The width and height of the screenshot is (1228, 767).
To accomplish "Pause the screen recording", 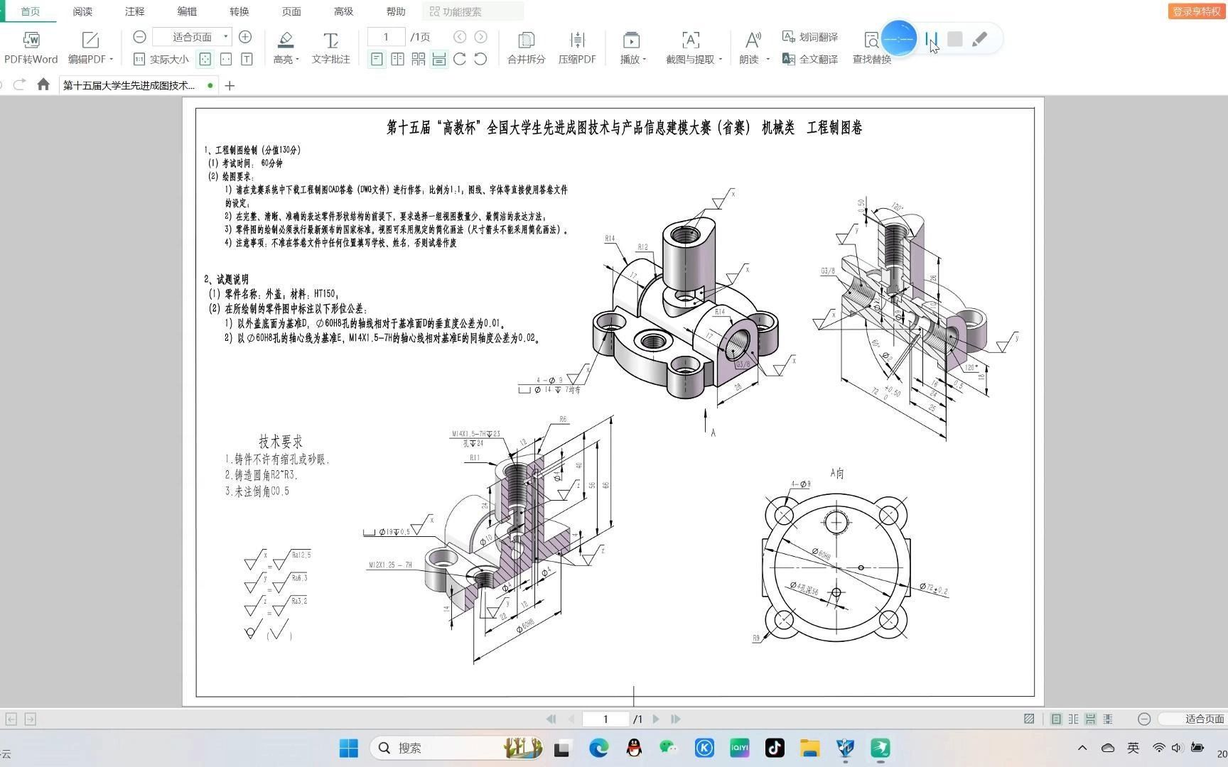I will click(x=932, y=40).
